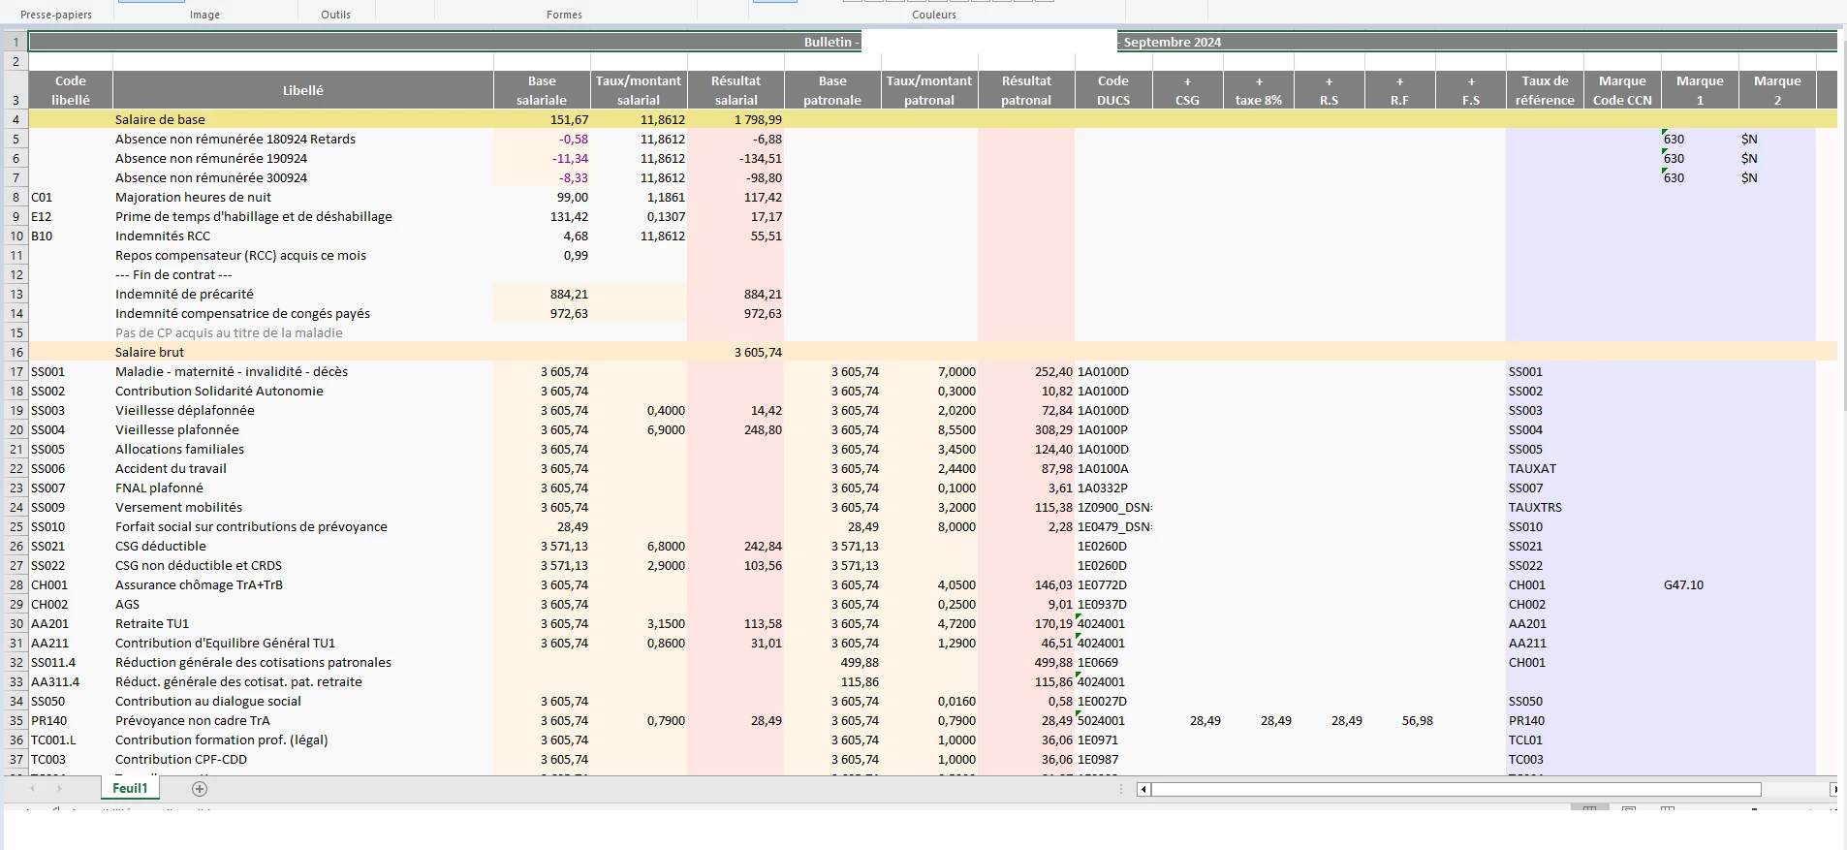This screenshot has height=850, width=1847.
Task: Click the previous sheet navigation arrow
Action: (32, 789)
